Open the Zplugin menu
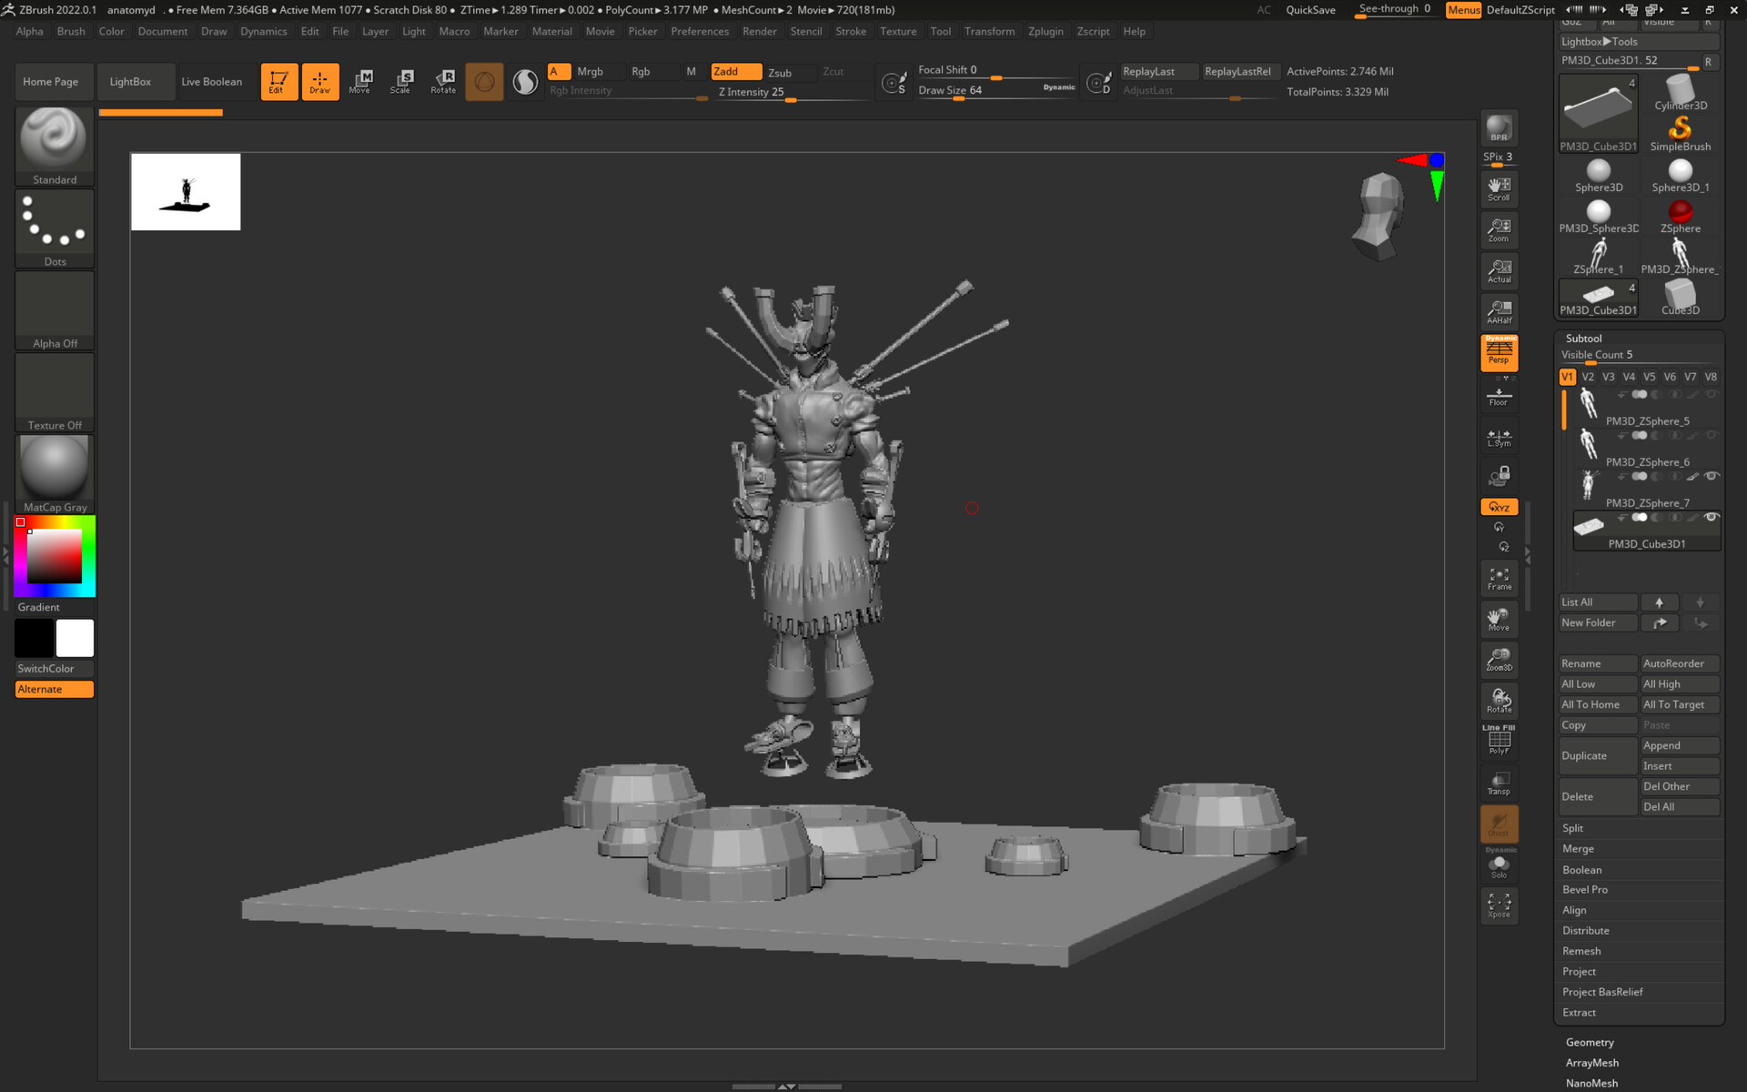 click(x=1045, y=31)
